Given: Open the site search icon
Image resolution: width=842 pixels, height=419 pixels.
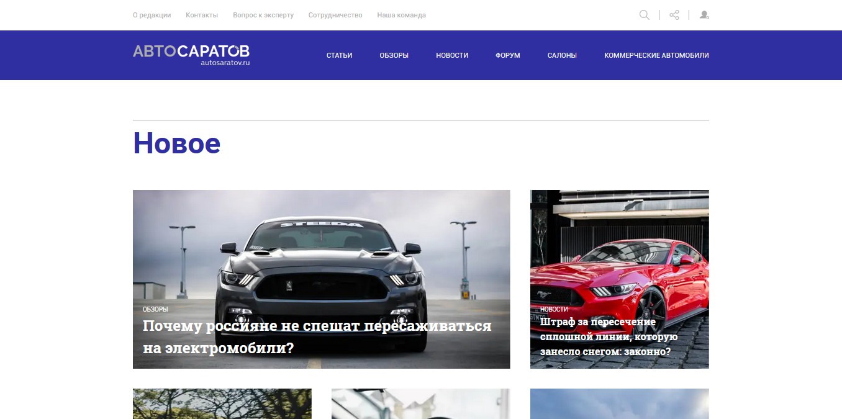Looking at the screenshot, I should point(645,15).
